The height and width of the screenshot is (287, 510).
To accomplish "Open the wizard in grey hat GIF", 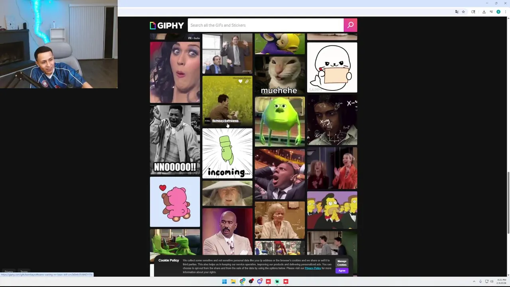I will tap(227, 193).
